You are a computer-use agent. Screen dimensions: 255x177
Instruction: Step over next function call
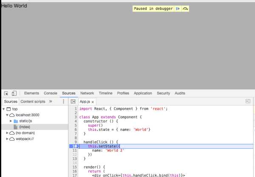pyautogui.click(x=185, y=8)
